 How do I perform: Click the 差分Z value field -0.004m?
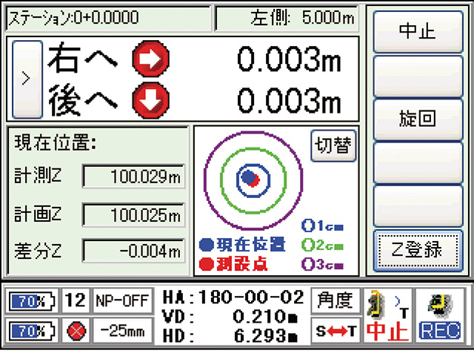tap(133, 251)
